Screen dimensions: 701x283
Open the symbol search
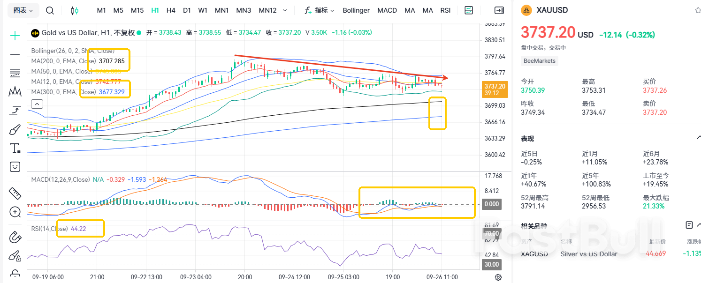coord(50,10)
